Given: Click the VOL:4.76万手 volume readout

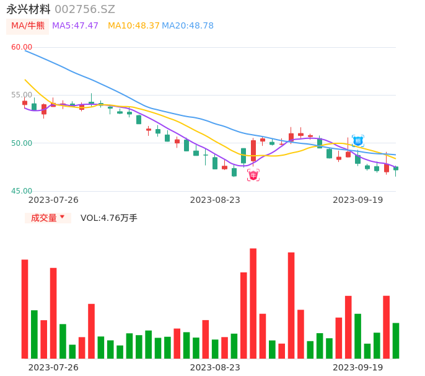Looking at the screenshot, I should point(109,218).
